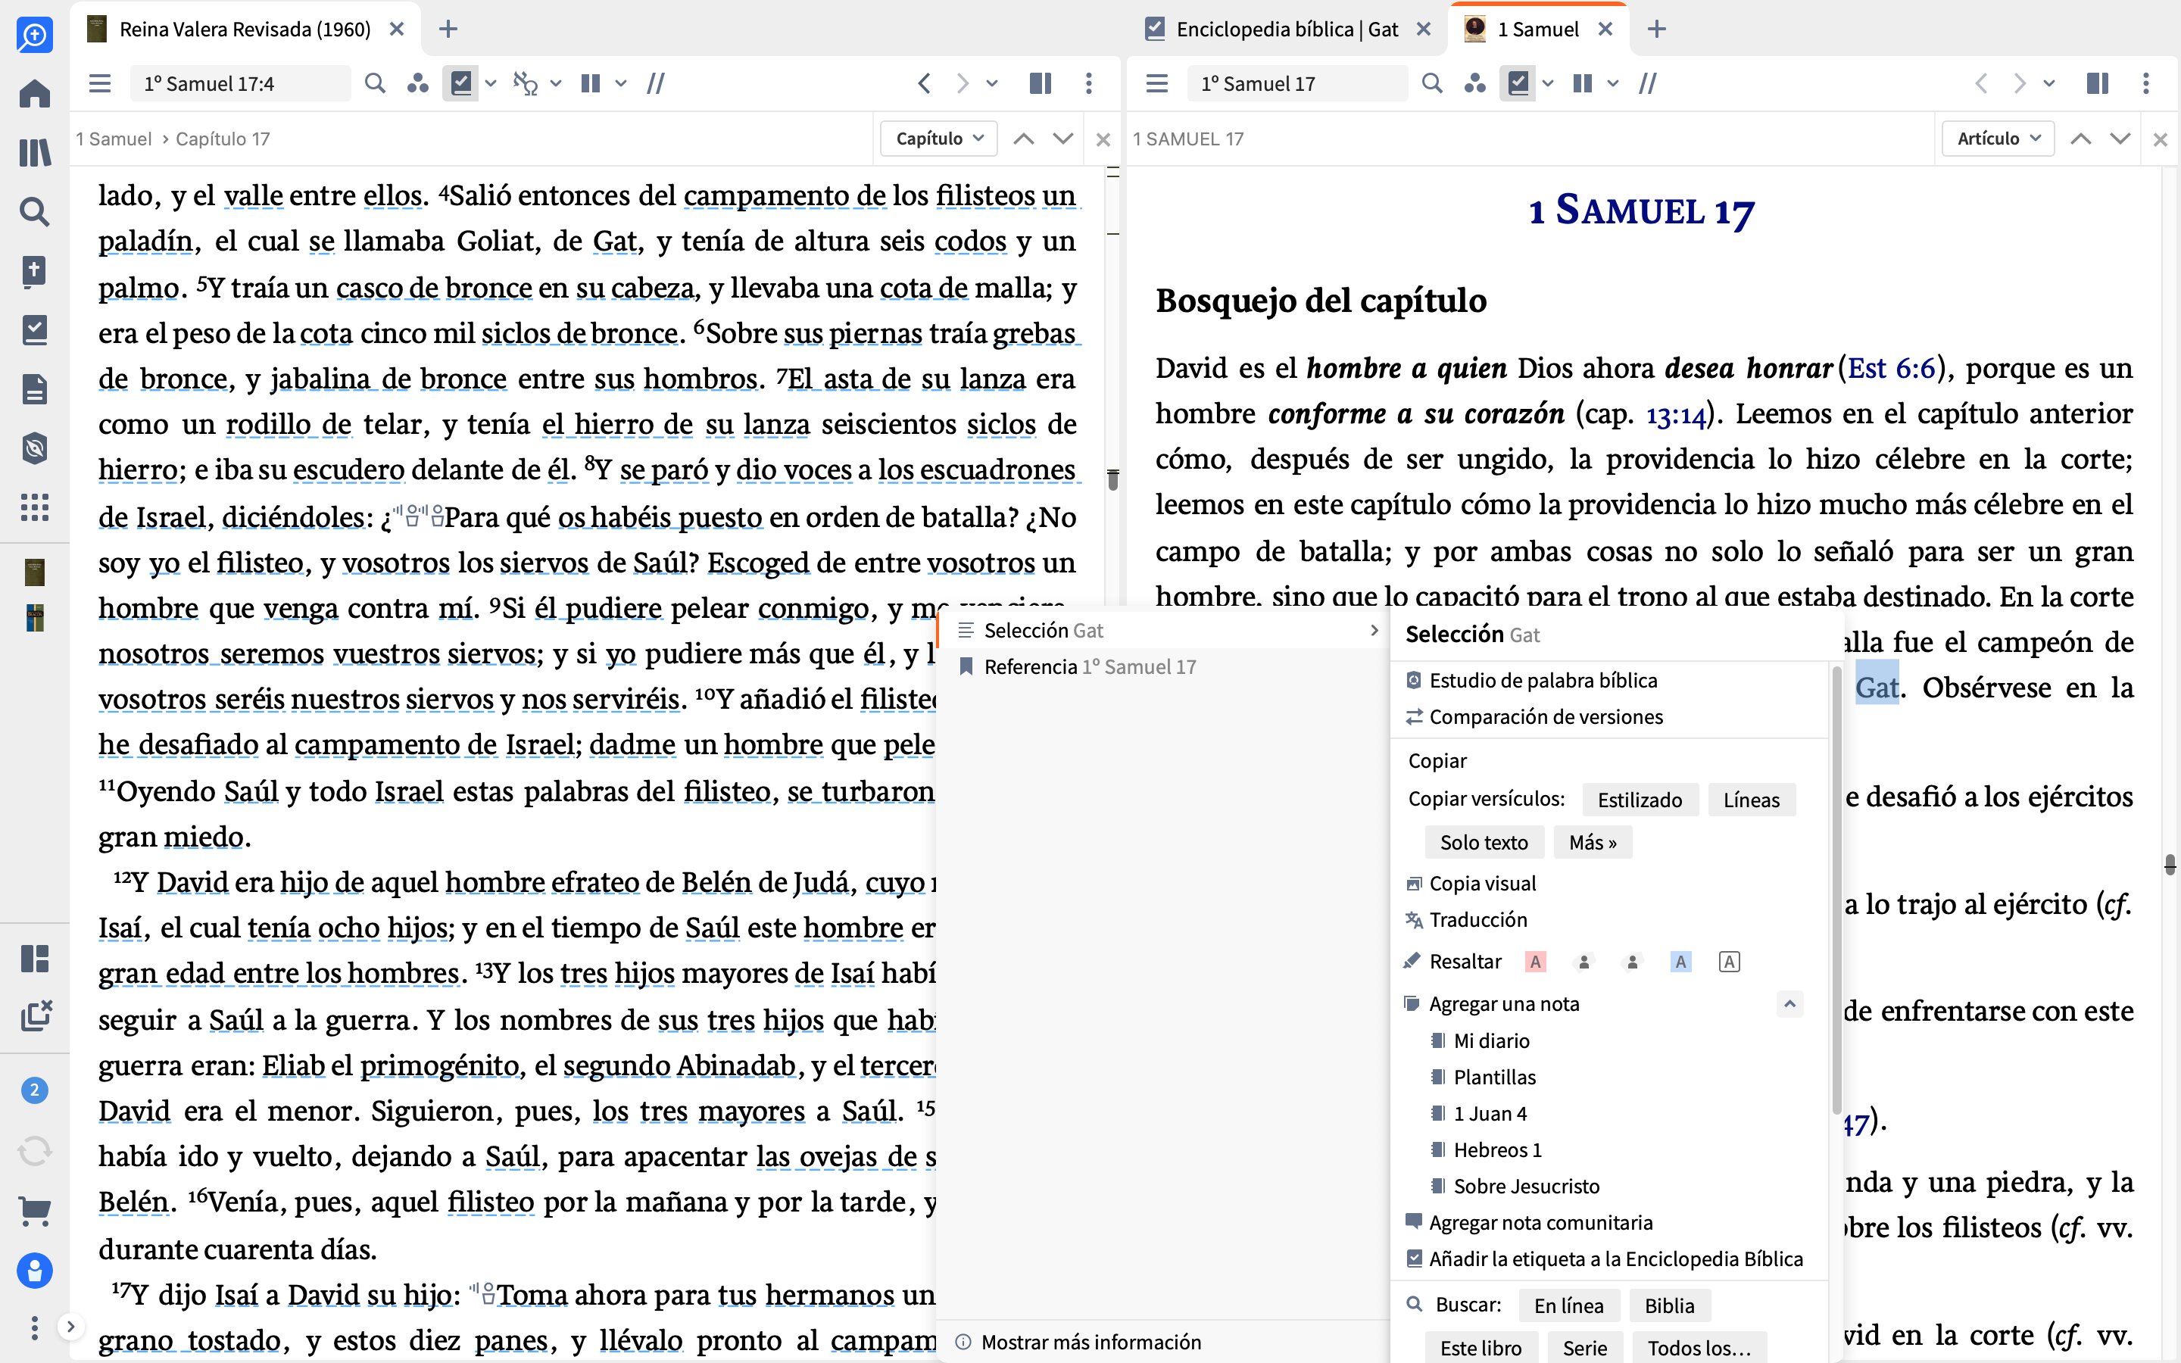This screenshot has width=2181, height=1363.
Task: Open the shopping cart icon
Action: [34, 1211]
